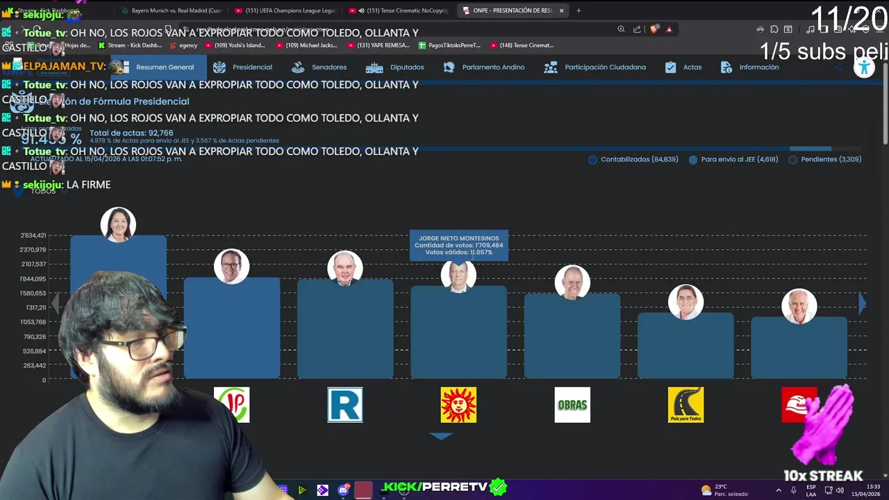Click the zoom magnifier in address bar
The image size is (889, 500).
(x=621, y=29)
